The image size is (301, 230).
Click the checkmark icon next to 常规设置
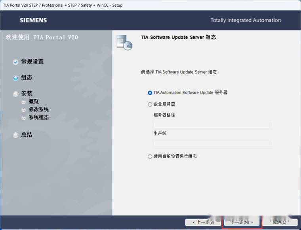(x=15, y=62)
